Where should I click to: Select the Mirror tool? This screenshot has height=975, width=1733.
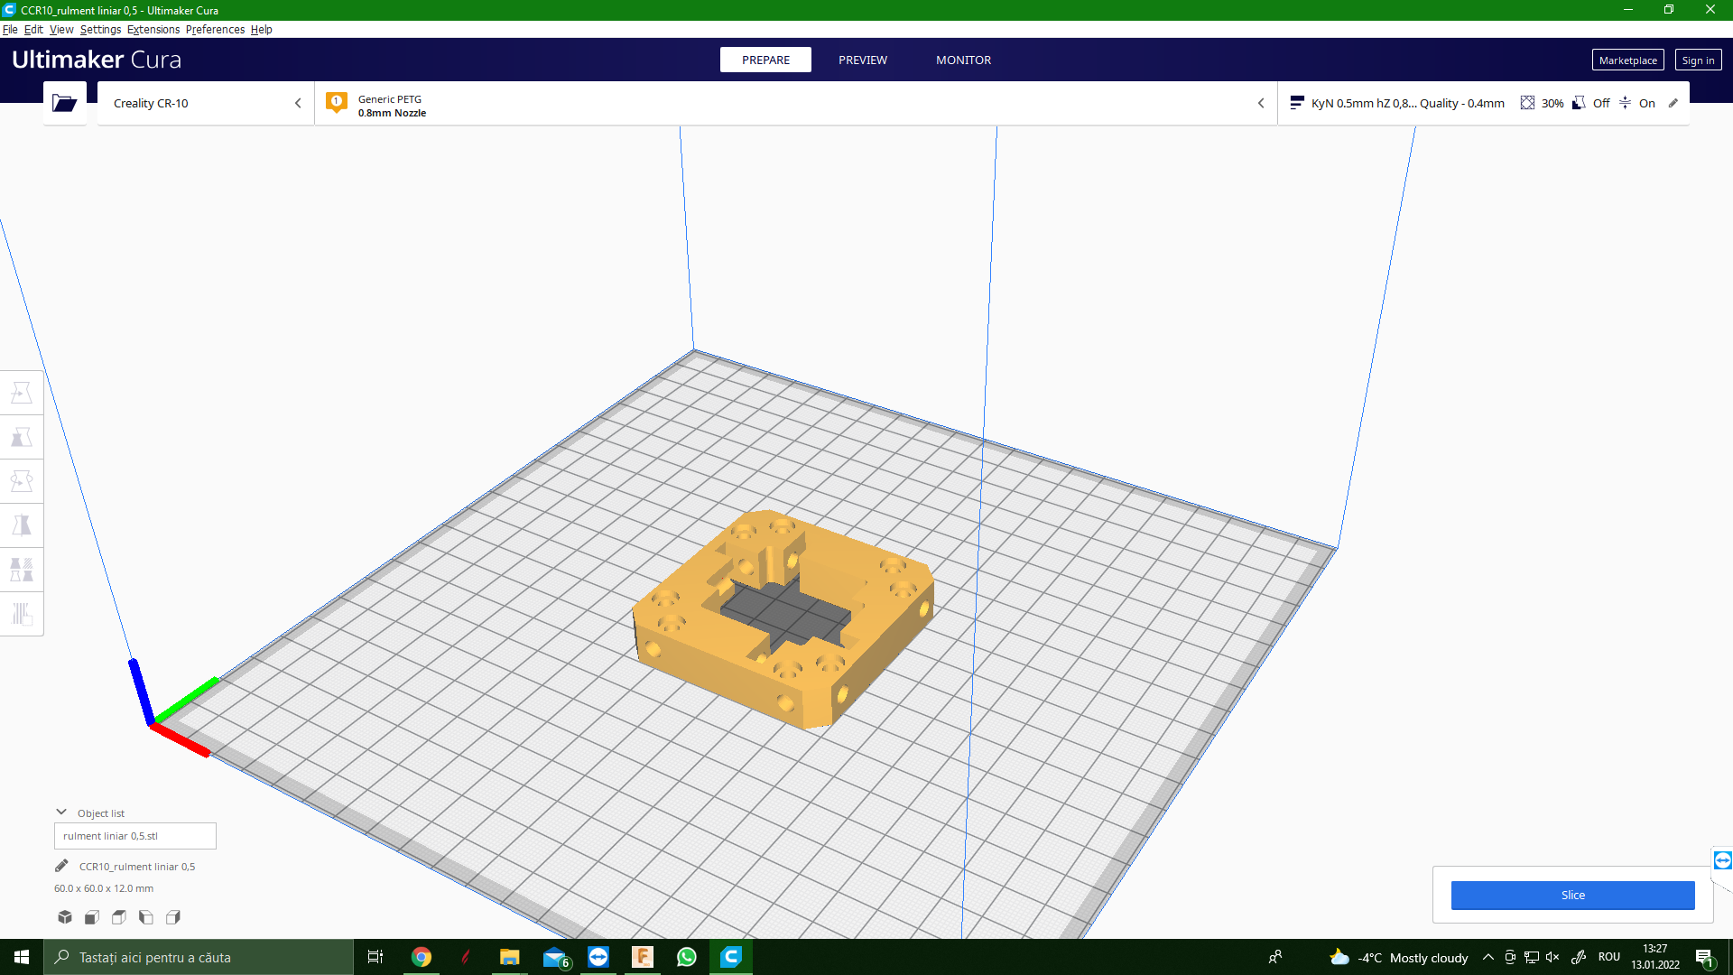pos(22,525)
